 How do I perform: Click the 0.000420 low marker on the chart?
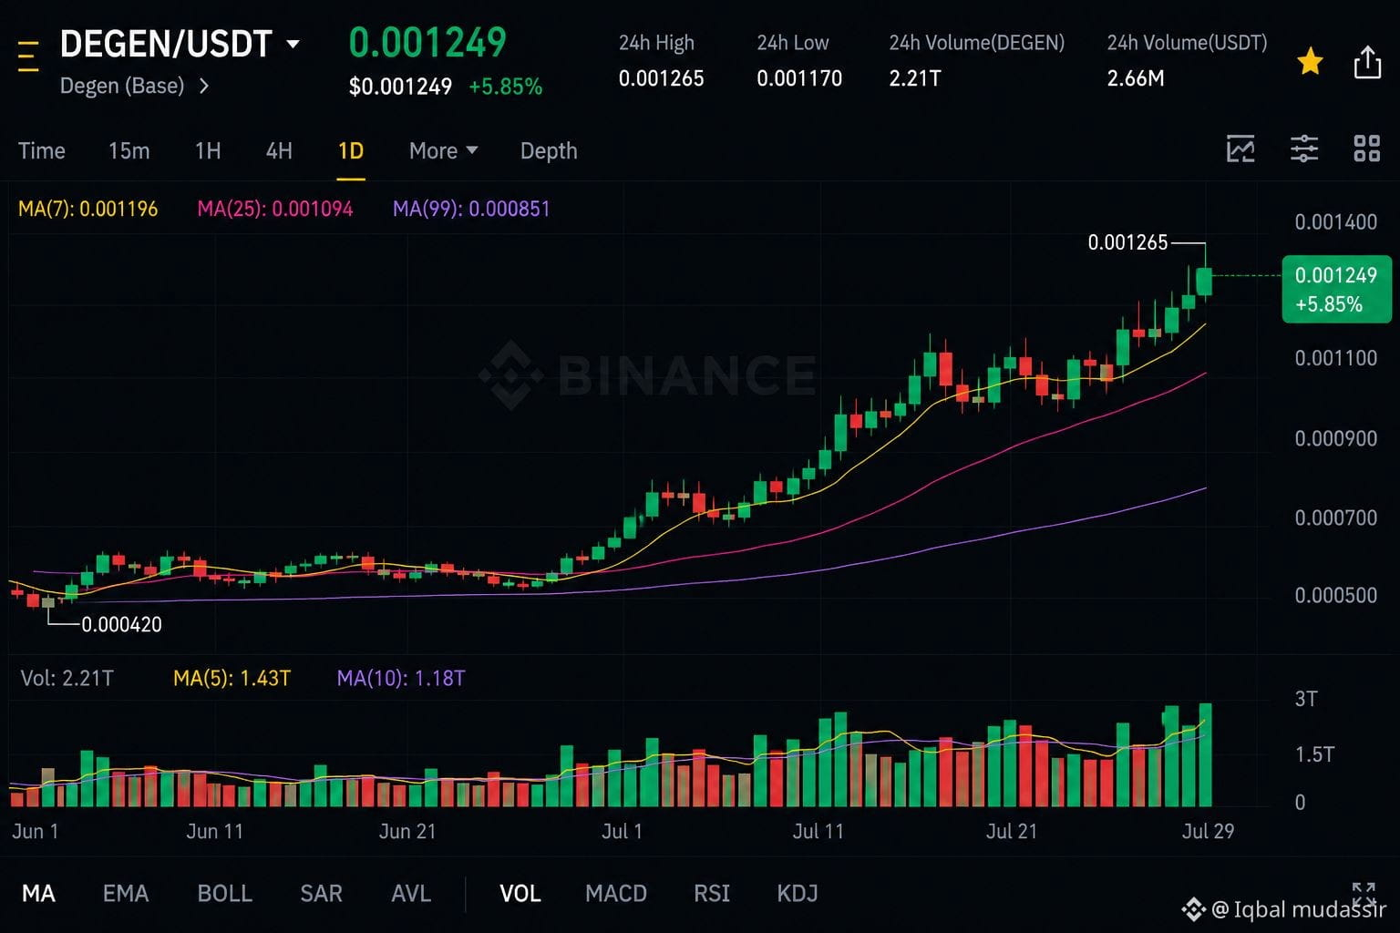pos(122,625)
